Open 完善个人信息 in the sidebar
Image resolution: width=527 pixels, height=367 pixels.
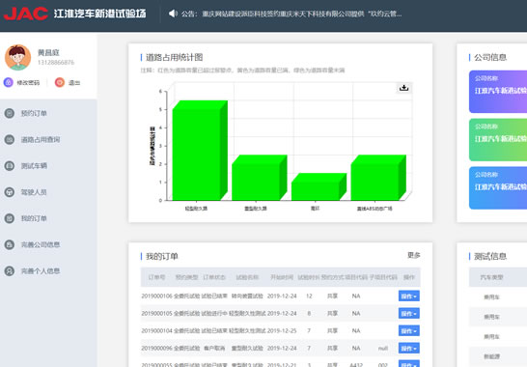tap(41, 270)
